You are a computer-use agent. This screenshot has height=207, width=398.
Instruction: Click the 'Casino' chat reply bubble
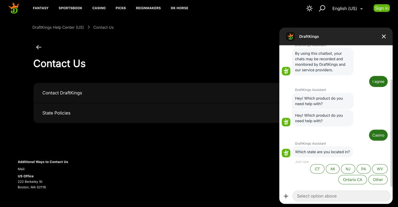point(378,135)
